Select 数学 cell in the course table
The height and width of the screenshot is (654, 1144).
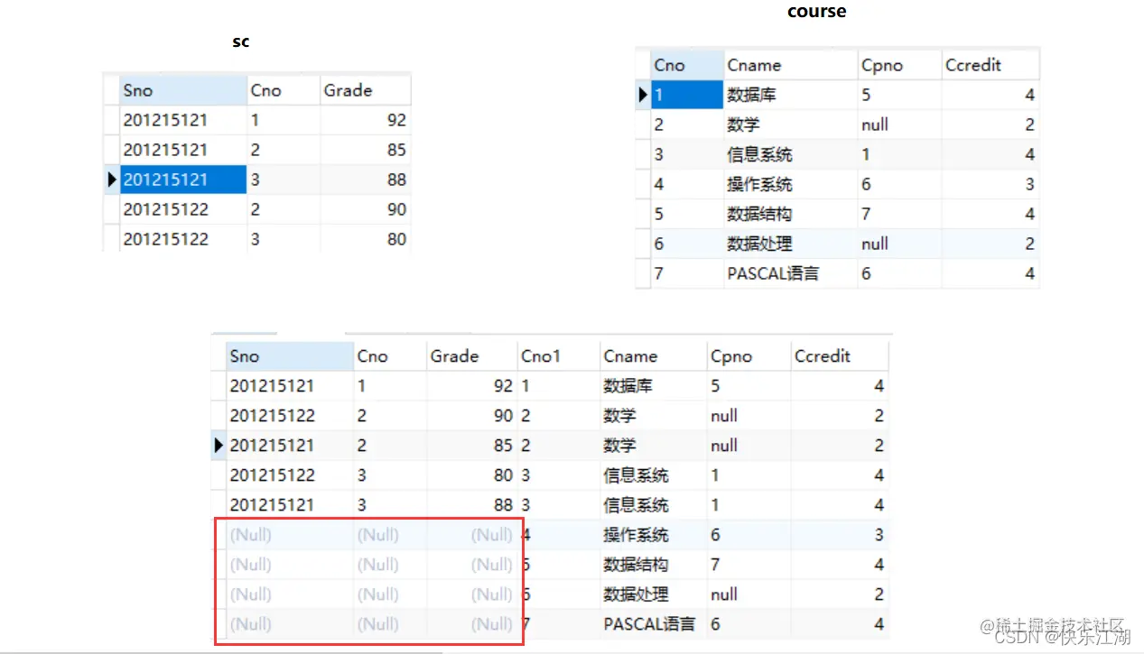point(790,124)
